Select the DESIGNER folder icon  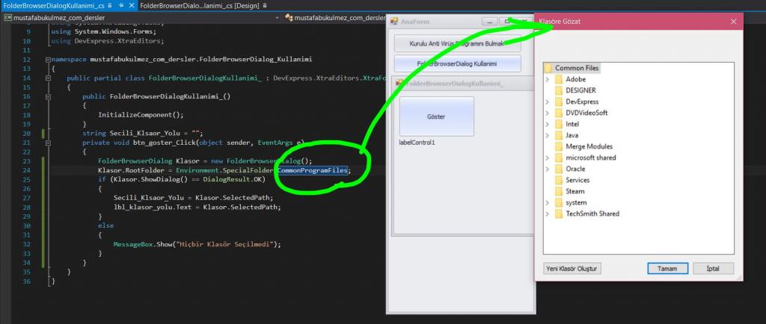click(x=559, y=90)
